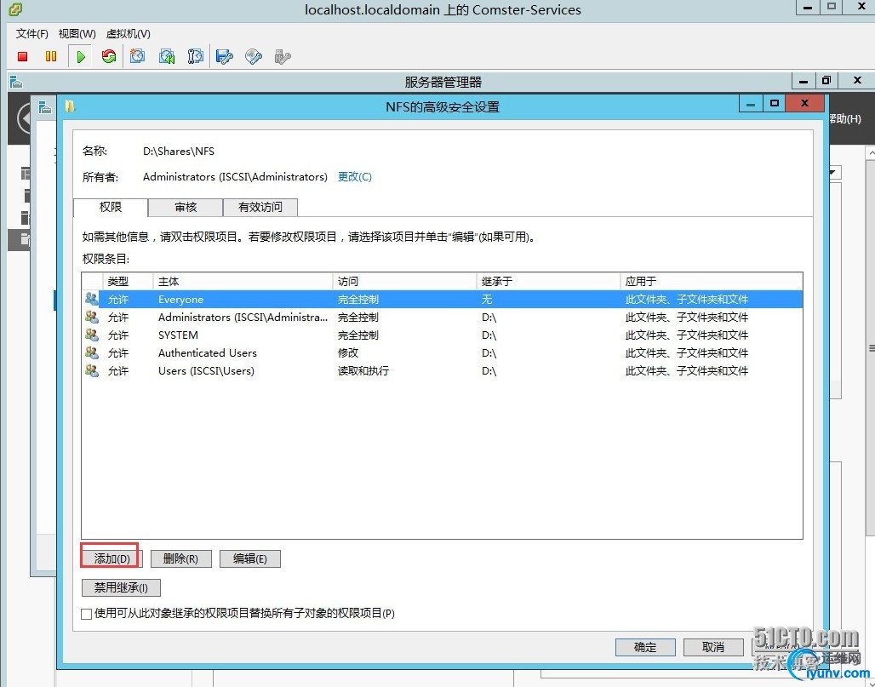Click 读取和执行 access value
Viewport: 875px width, 687px height.
click(x=363, y=370)
